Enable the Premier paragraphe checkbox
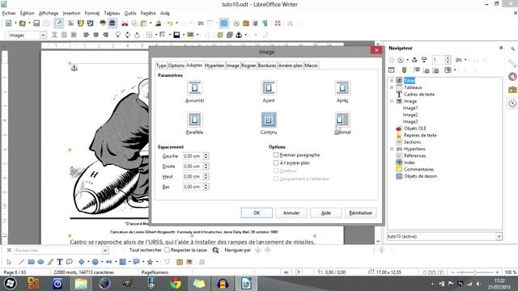 click(x=276, y=154)
